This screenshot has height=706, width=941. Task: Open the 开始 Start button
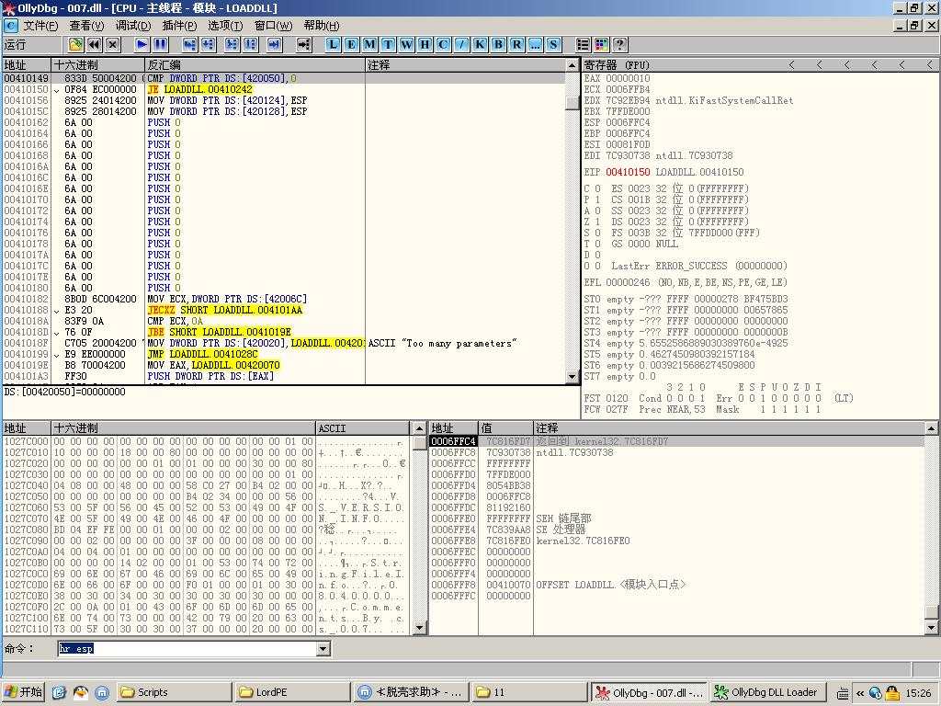[x=23, y=692]
